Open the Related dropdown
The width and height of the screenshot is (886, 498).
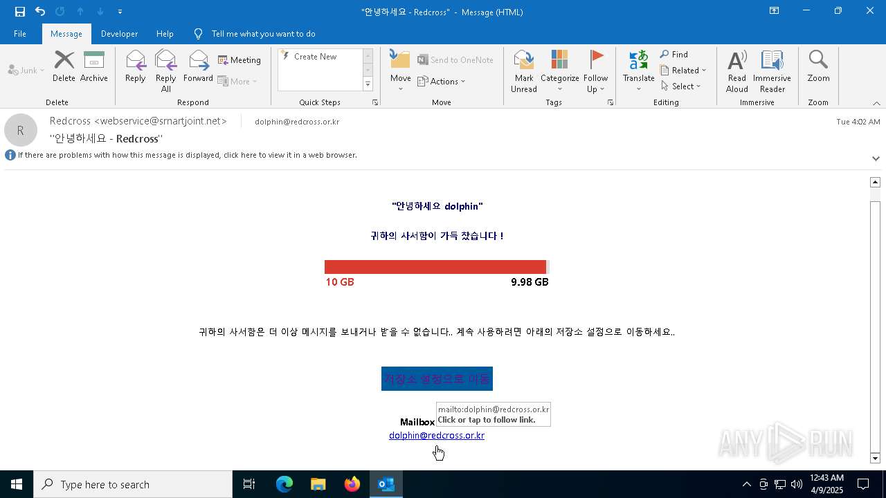(683, 71)
